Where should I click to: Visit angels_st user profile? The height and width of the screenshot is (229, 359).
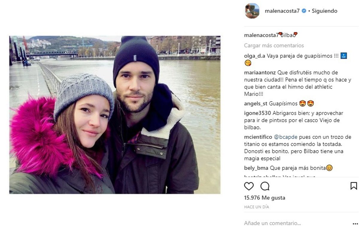[256, 104]
